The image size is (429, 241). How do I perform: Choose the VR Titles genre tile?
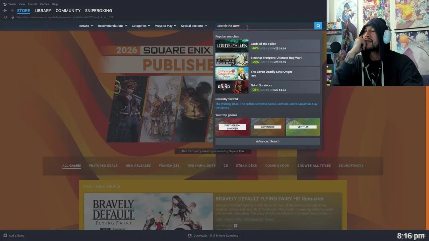coord(303,127)
